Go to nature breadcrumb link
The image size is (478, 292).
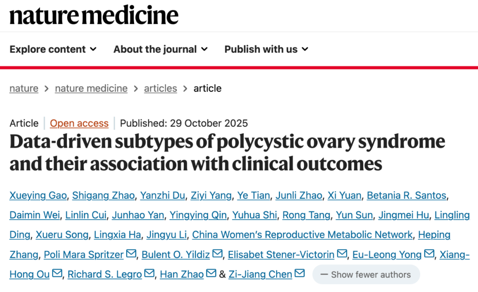click(x=23, y=88)
